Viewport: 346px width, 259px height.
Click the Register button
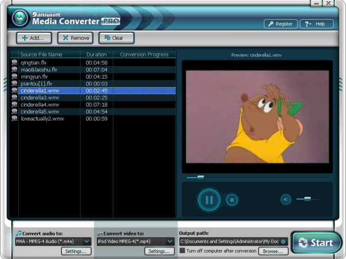coord(280,24)
